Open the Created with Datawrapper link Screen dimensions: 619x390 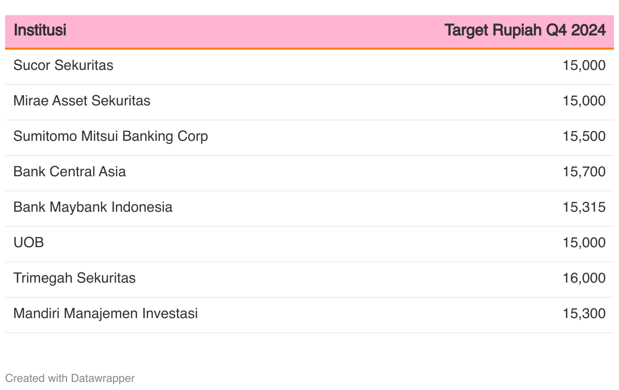pyautogui.click(x=70, y=378)
